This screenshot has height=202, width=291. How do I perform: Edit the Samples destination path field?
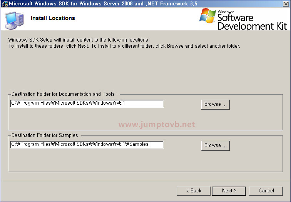(x=87, y=145)
